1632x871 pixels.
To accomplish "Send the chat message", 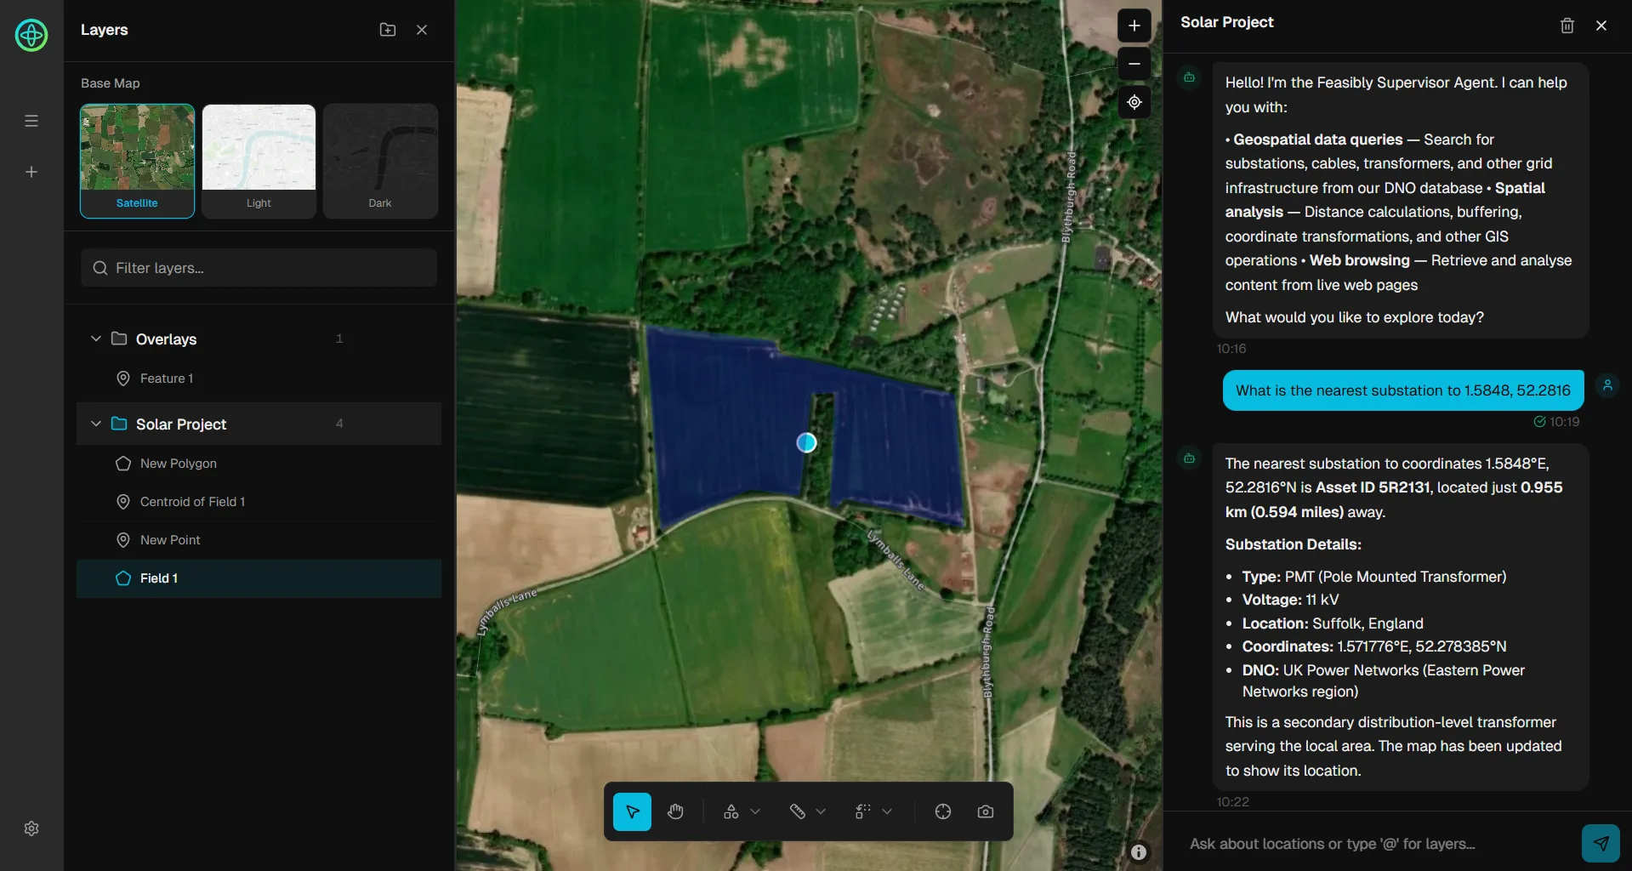I will click(x=1601, y=844).
